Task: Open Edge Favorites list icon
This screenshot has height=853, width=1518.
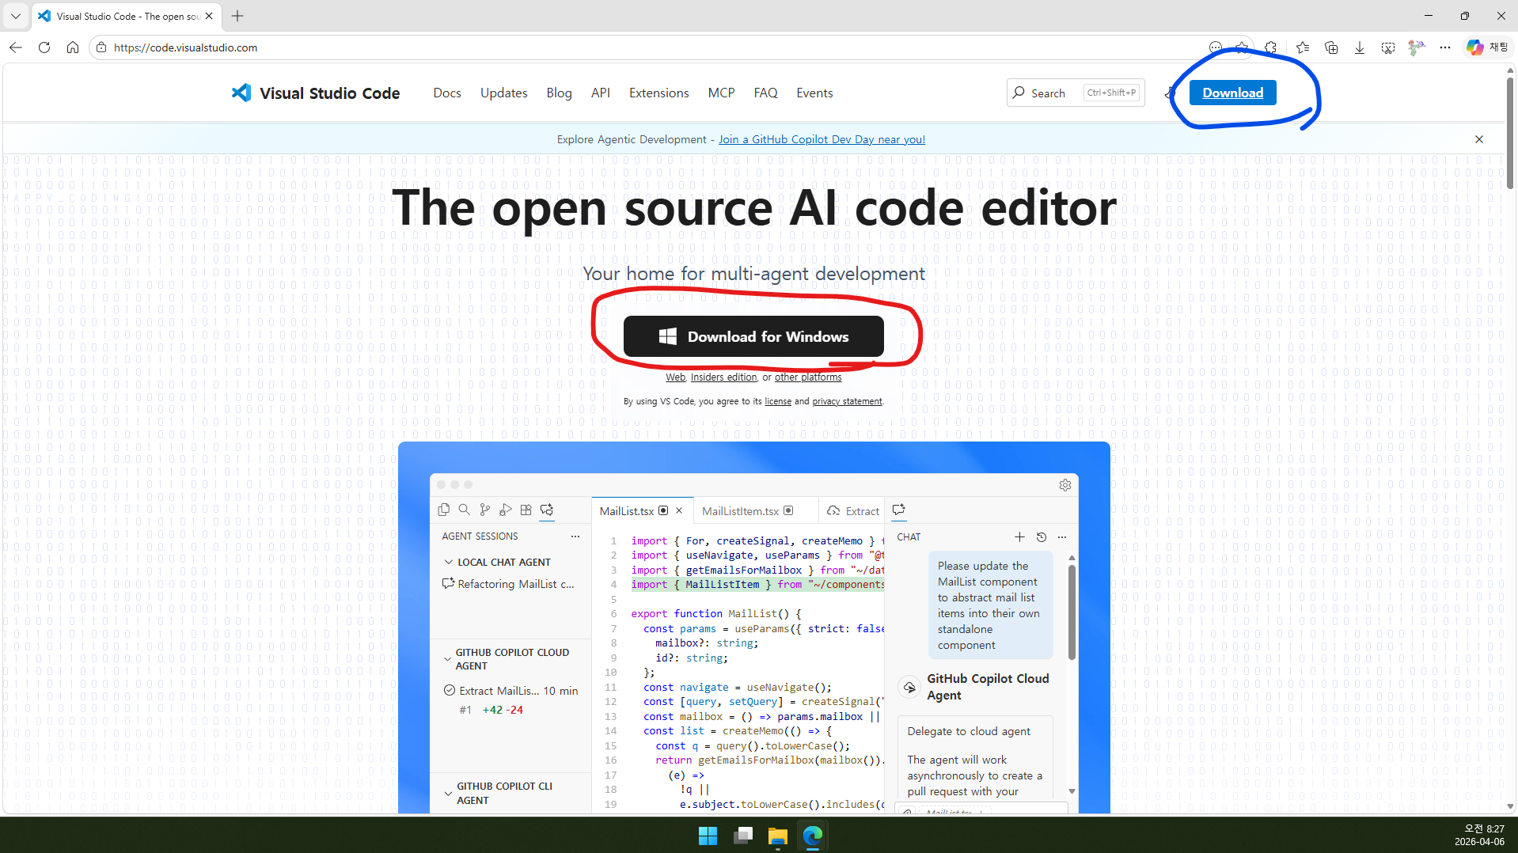Action: click(x=1302, y=47)
